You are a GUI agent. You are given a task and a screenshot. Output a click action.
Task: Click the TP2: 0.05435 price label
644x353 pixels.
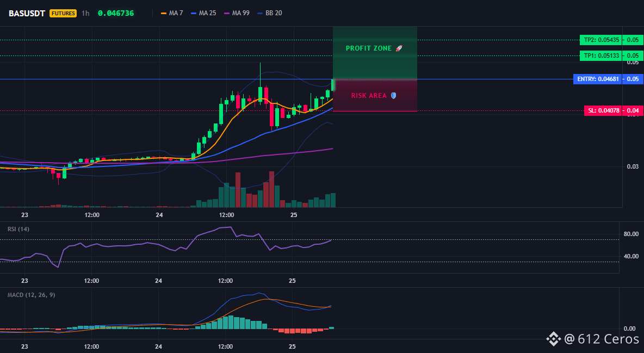point(601,40)
